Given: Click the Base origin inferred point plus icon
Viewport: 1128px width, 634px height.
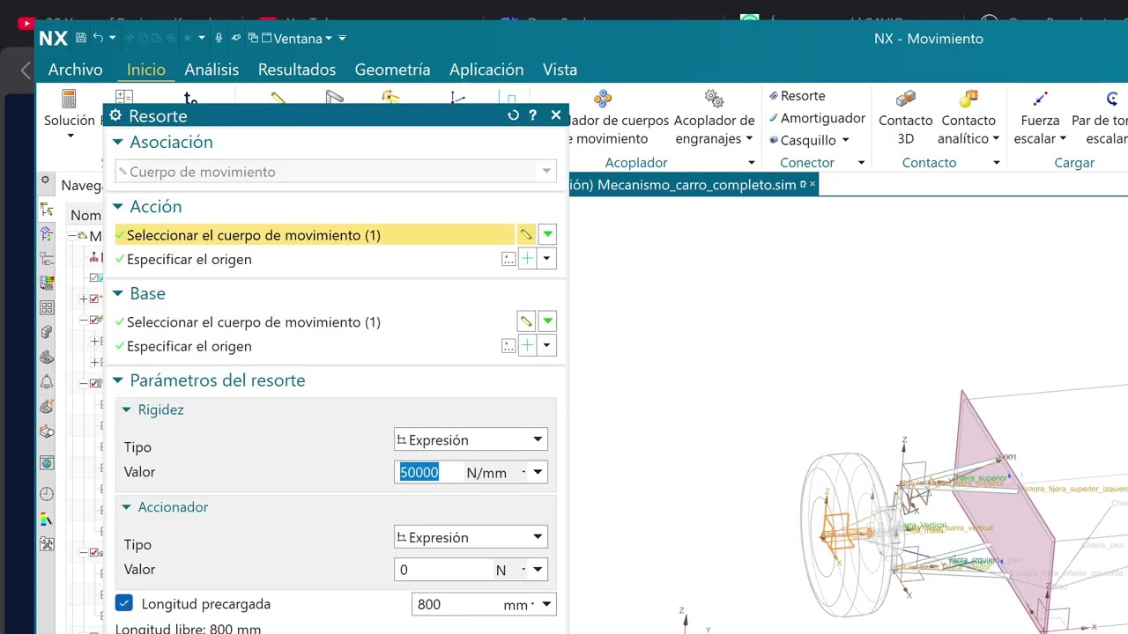Looking at the screenshot, I should [x=528, y=346].
